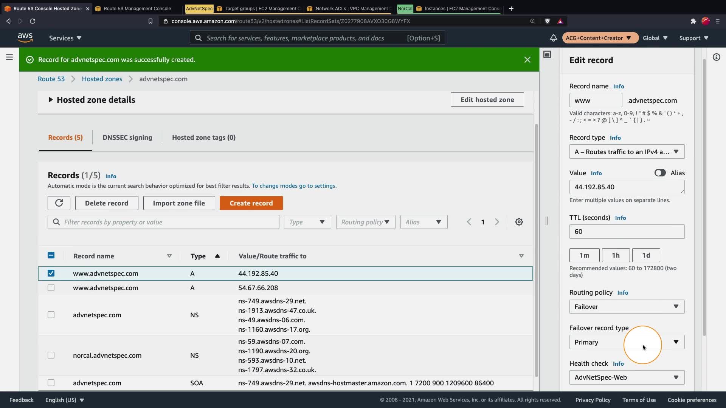Check the 54.67.66.208 record checkbox

51,288
